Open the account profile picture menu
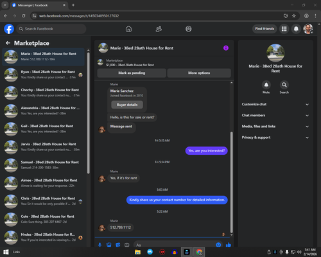This screenshot has width=321, height=257. (x=308, y=29)
